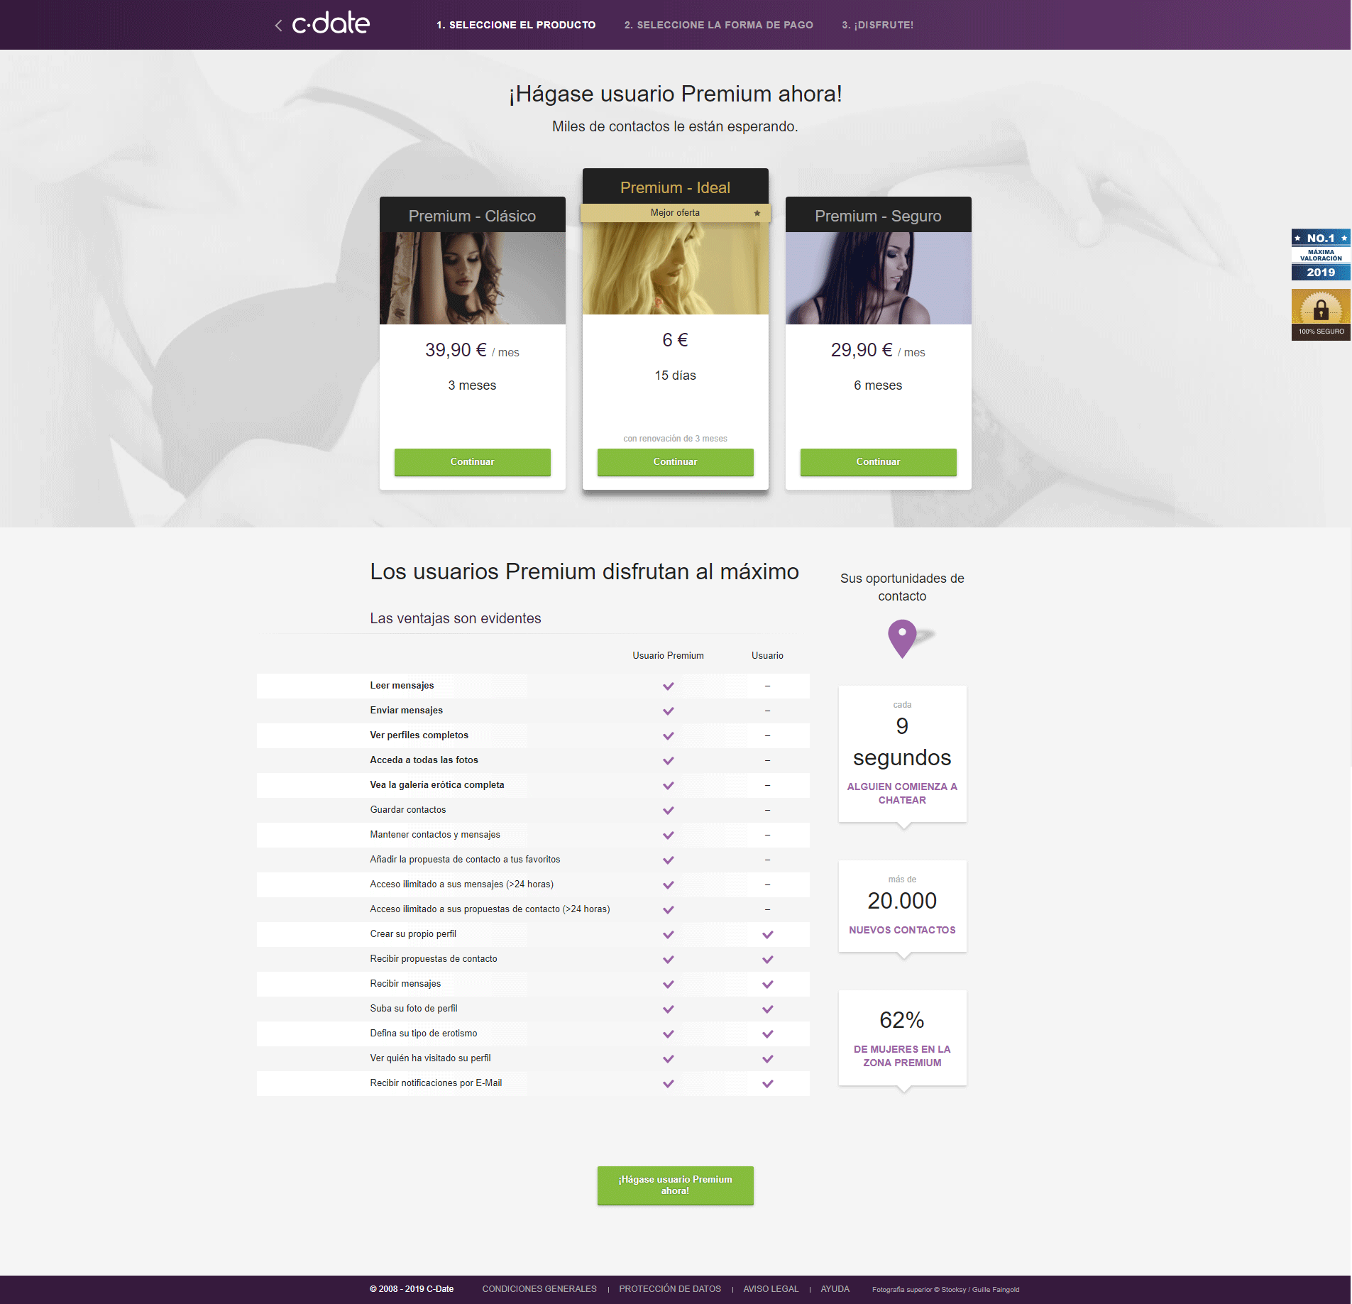This screenshot has width=1352, height=1304.
Task: Click the back arrow beside the C-date logo
Action: click(x=278, y=26)
